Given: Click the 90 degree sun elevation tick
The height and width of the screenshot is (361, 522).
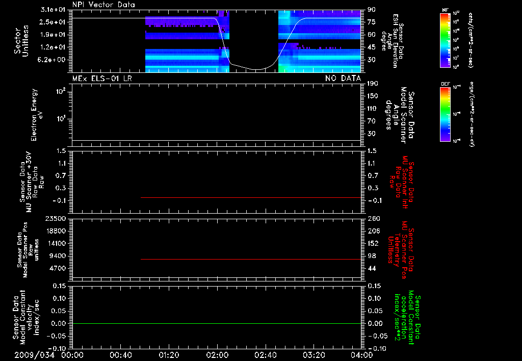Looking at the screenshot, I should point(371,10).
